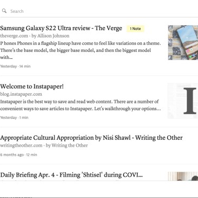Screen dimensions: 198x198
Task: Click the Yesterday 1 min timestamp
Action: (x=14, y=118)
